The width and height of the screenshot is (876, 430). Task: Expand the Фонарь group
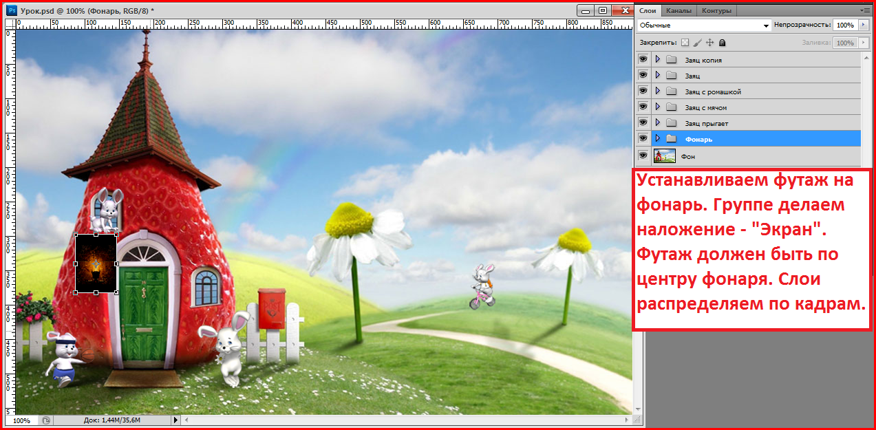(657, 139)
